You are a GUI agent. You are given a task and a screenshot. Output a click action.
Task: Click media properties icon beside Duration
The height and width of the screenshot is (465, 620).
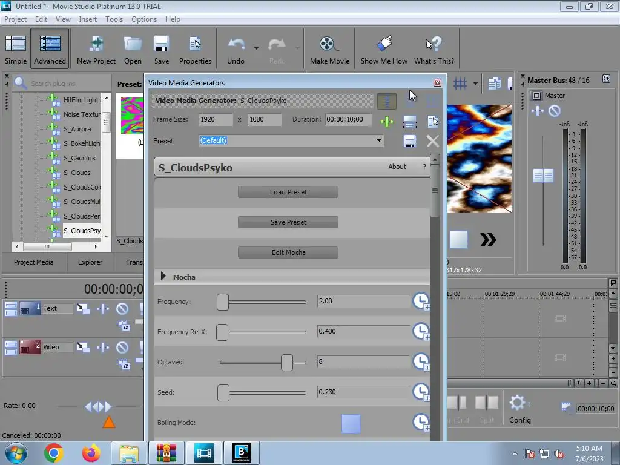[432, 121]
